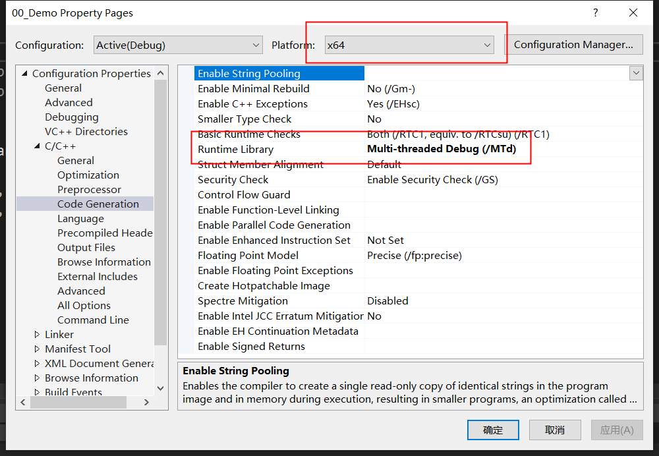Image resolution: width=659 pixels, height=456 pixels.
Task: Click the Security Check property name
Action: tap(233, 179)
